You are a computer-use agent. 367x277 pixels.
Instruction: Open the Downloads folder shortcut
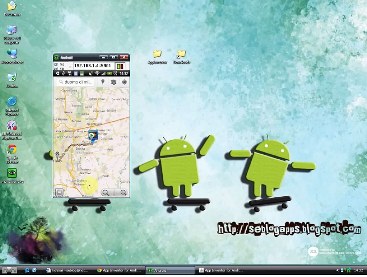(182, 57)
